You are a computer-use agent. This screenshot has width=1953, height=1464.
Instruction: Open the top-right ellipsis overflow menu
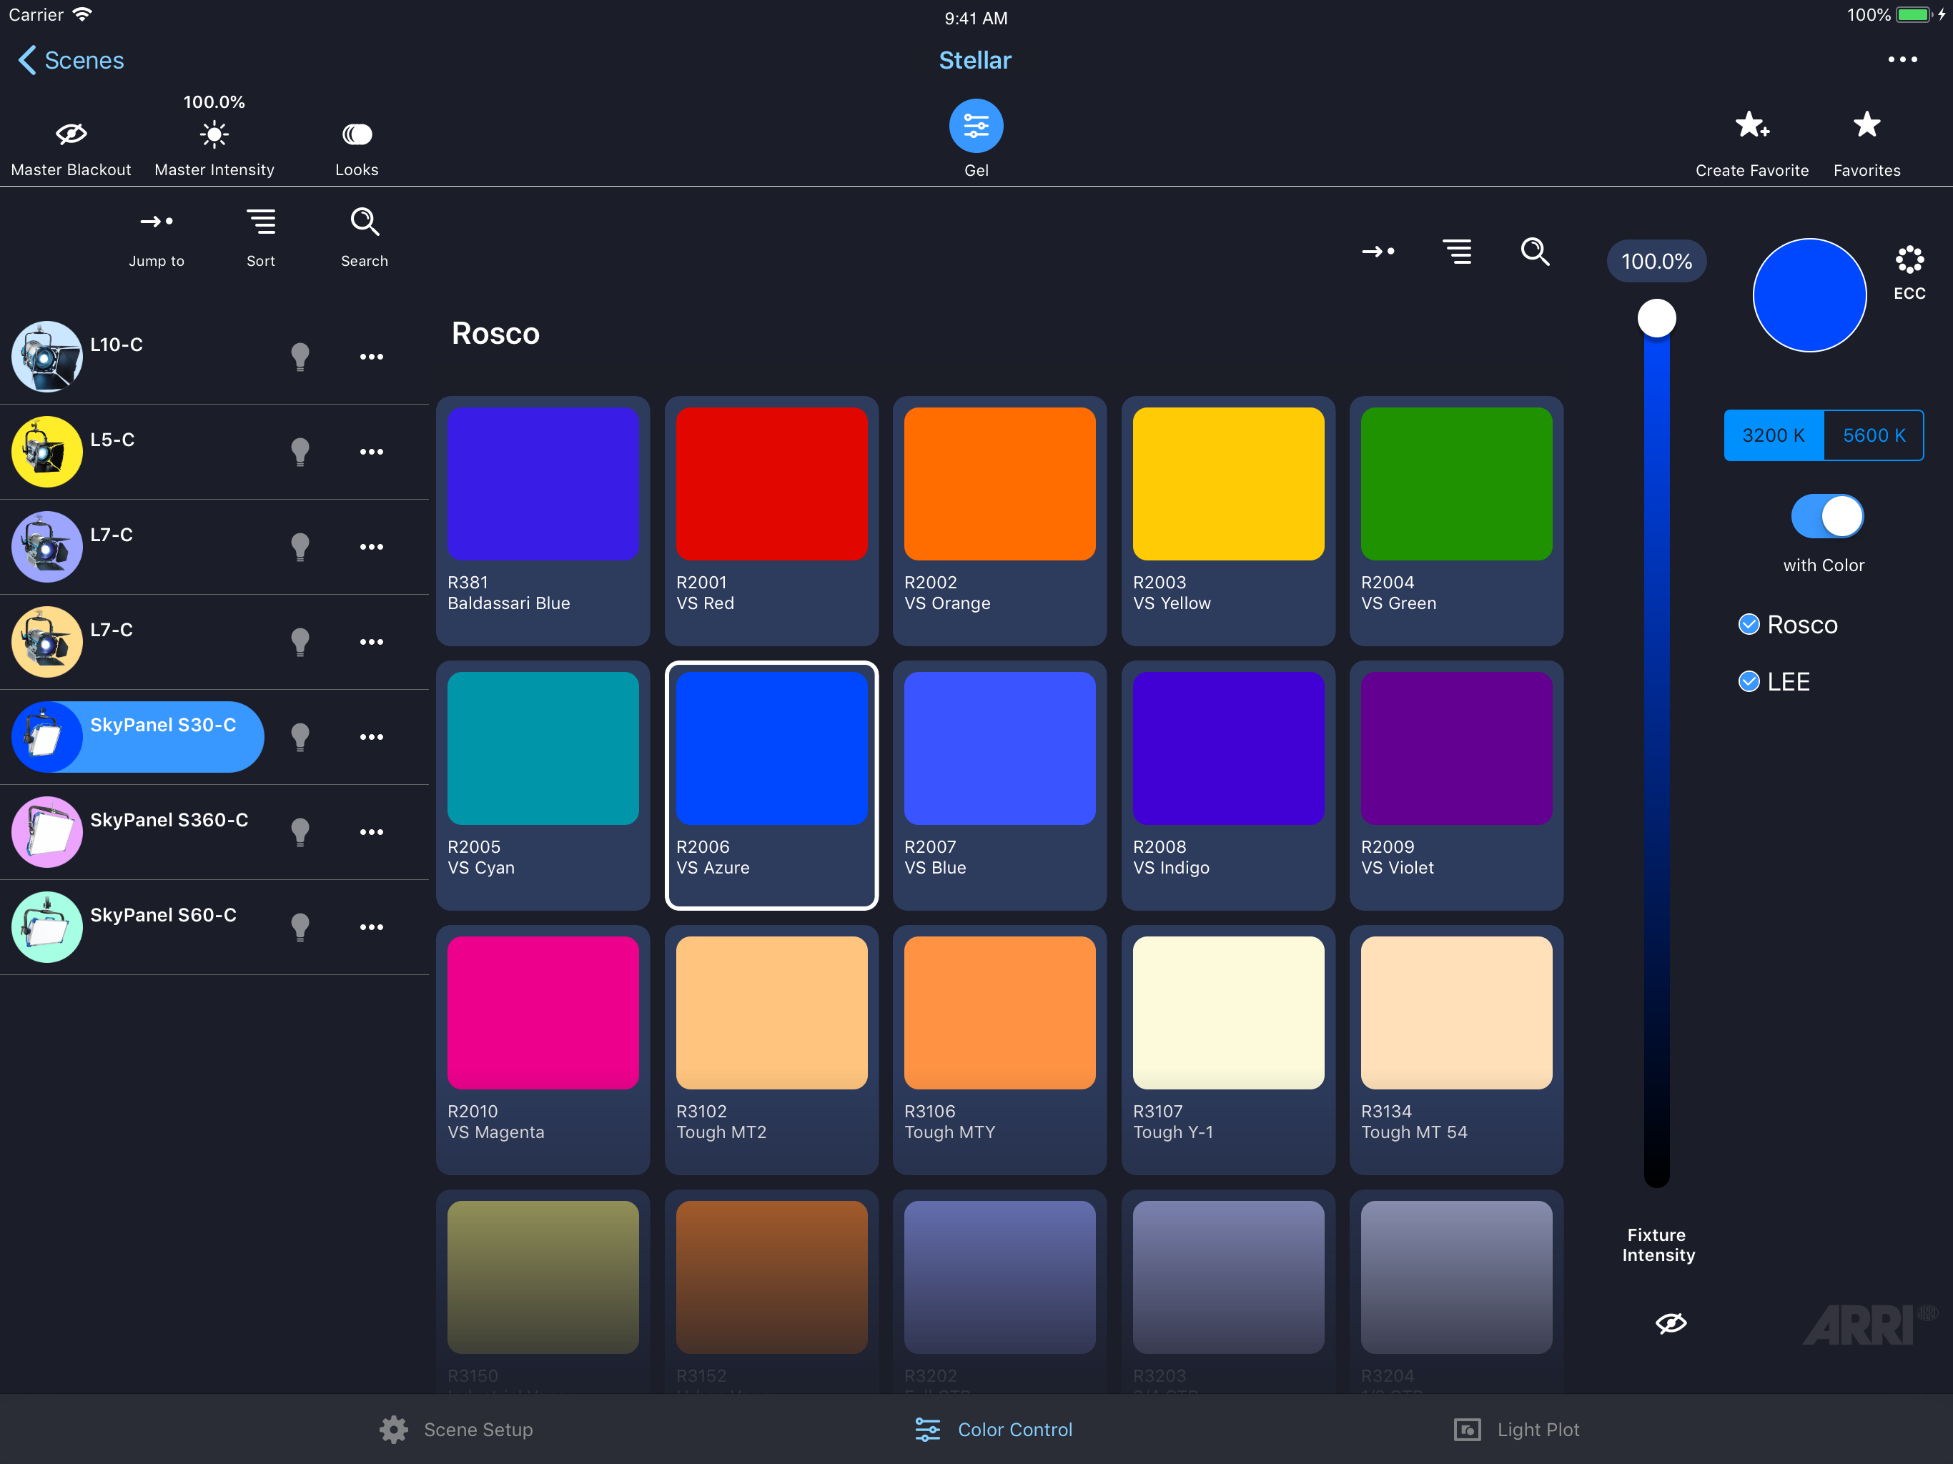pyautogui.click(x=1902, y=60)
